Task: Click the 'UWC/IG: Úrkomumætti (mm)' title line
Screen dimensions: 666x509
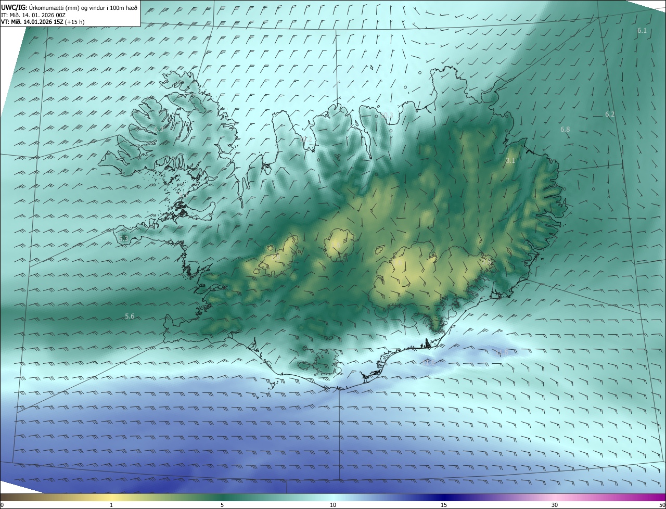Action: [69, 7]
